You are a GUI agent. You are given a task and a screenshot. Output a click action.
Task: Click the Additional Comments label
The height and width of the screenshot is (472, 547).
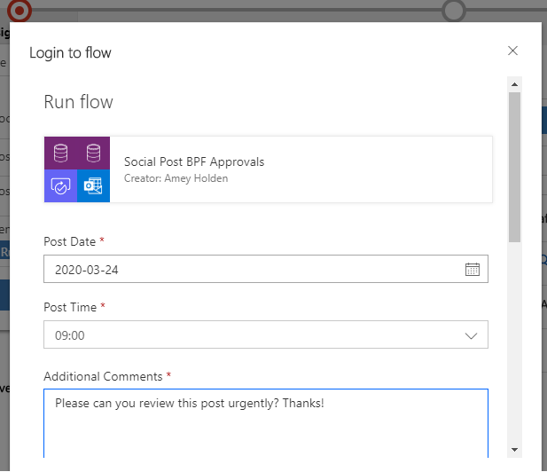pos(103,377)
